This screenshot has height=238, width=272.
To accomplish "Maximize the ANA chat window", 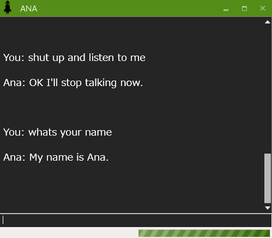I will pyautogui.click(x=244, y=9).
